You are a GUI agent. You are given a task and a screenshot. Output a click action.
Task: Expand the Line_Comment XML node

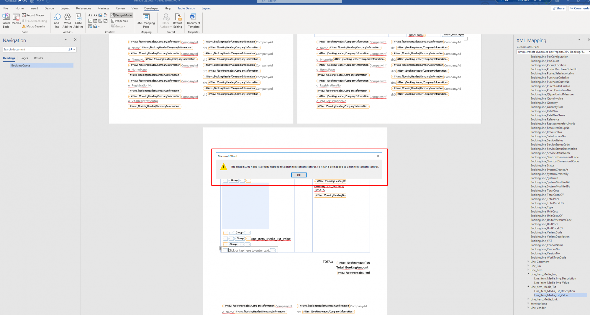click(528, 261)
